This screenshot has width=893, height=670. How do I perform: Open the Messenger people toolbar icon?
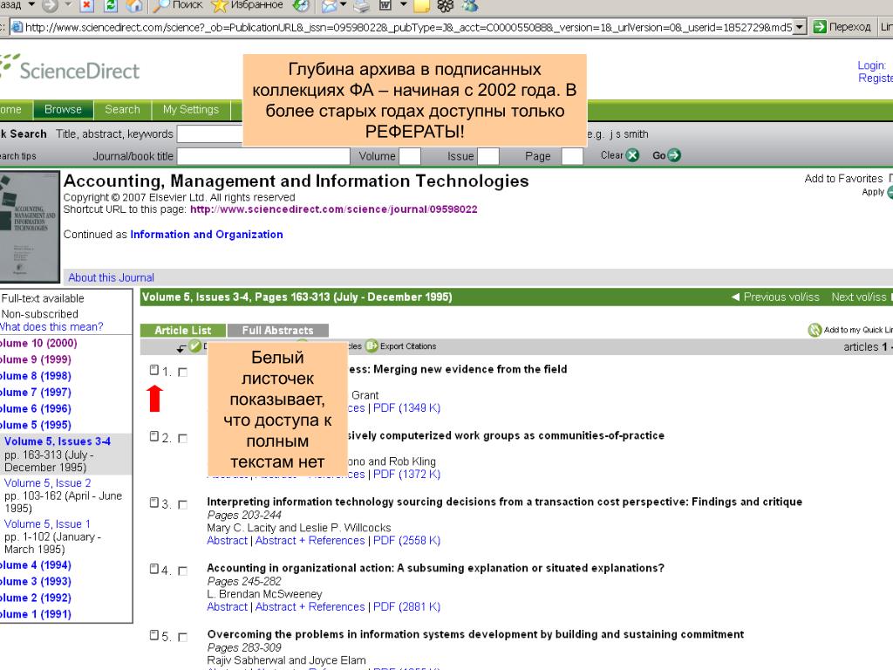point(470,6)
